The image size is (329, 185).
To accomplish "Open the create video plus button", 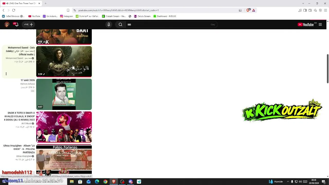I will click(29, 24).
